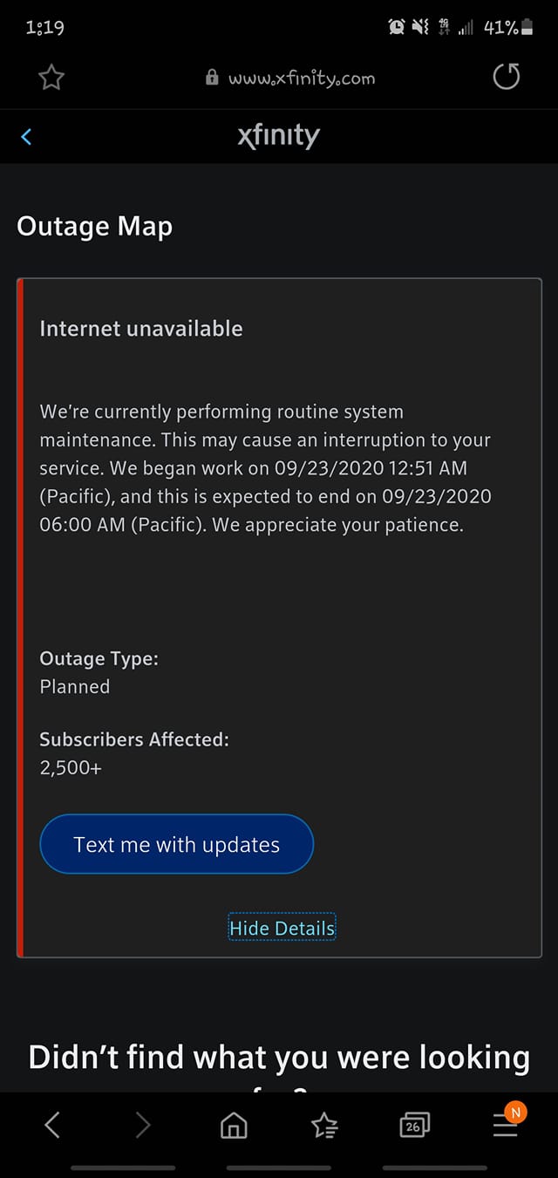Tap the bookmark star icon beside the URL
The width and height of the screenshot is (558, 1178).
pyautogui.click(x=51, y=78)
